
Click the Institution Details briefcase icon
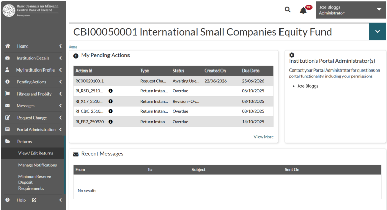(7, 58)
